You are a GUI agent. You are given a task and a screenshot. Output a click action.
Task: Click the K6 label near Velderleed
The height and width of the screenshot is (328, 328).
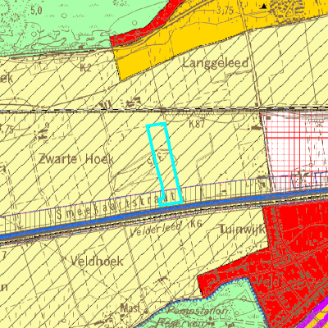[x=196, y=224]
